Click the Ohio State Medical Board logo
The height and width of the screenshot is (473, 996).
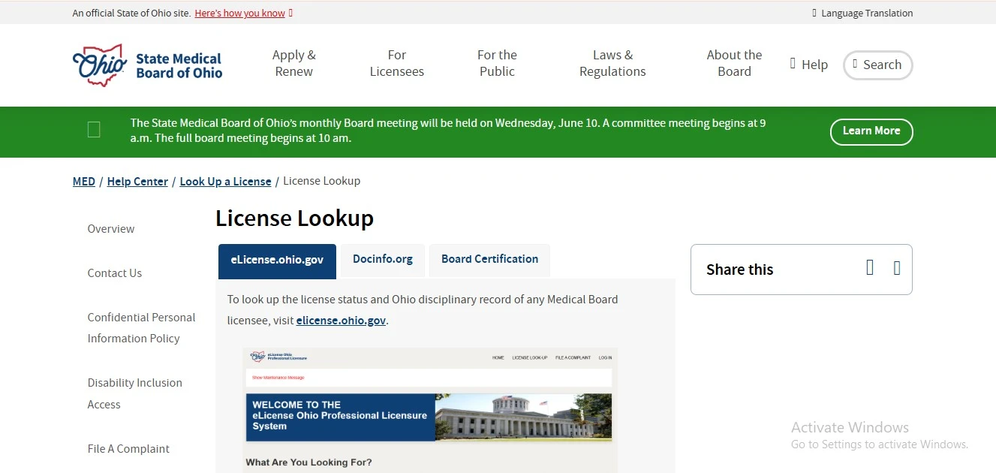click(147, 65)
